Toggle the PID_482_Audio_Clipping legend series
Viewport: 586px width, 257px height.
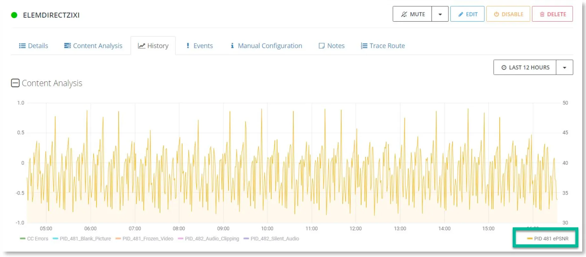coord(208,239)
